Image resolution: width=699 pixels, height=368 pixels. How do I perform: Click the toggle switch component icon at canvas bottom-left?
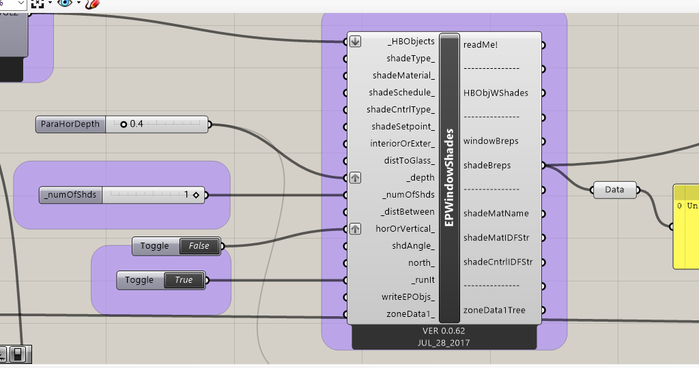click(x=18, y=354)
